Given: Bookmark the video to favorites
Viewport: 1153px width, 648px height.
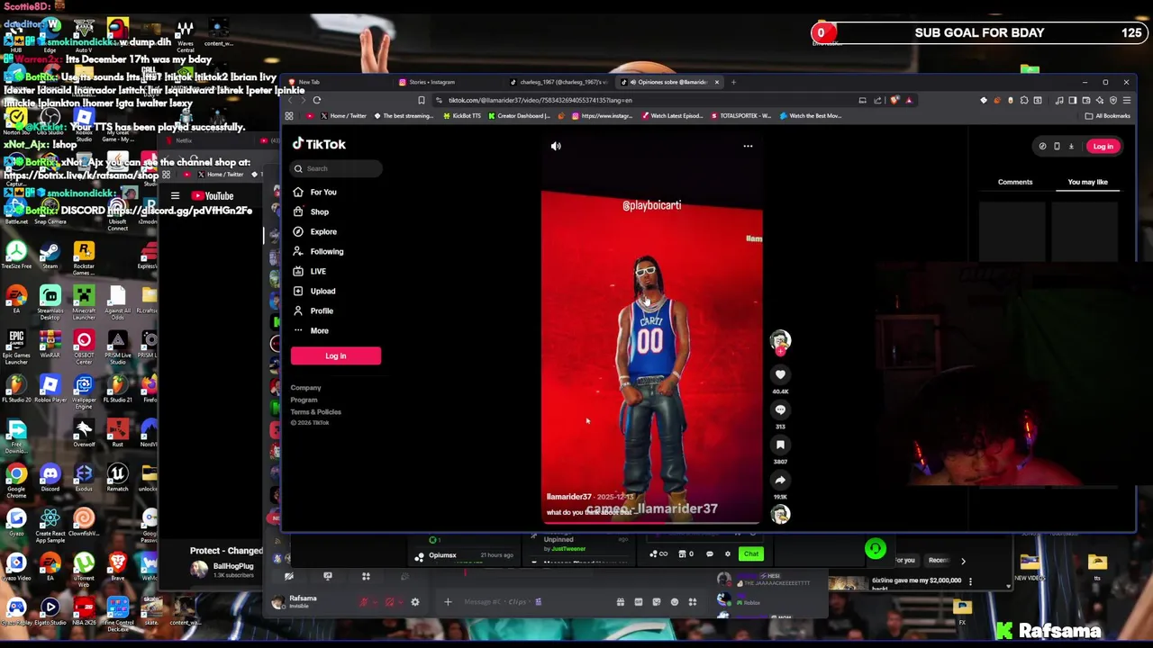Looking at the screenshot, I should 780,445.
